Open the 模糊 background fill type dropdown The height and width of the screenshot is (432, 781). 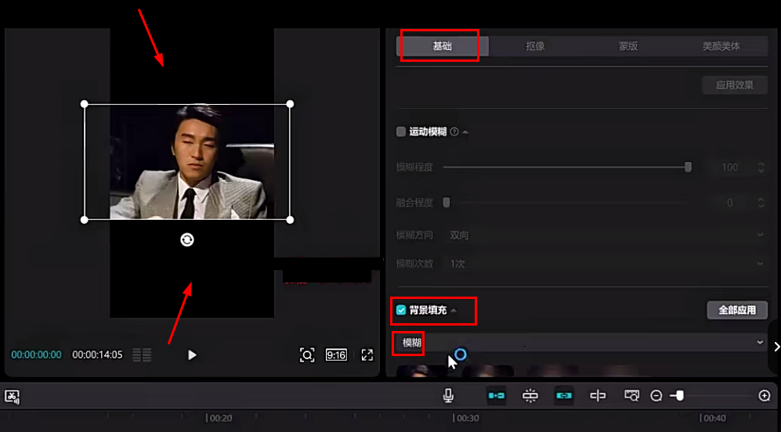(x=582, y=343)
